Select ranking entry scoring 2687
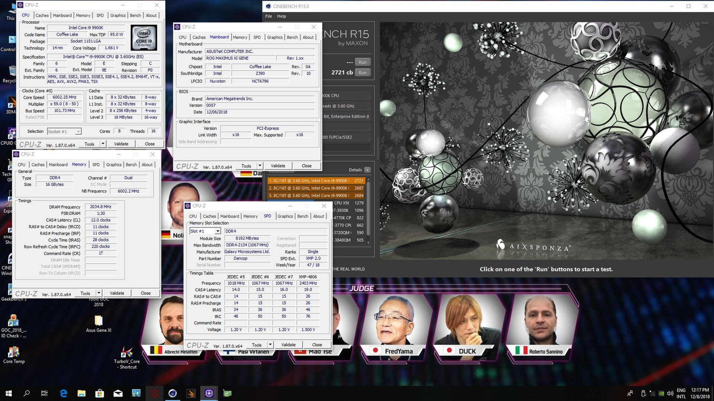This screenshot has width=714, height=401. click(x=316, y=188)
